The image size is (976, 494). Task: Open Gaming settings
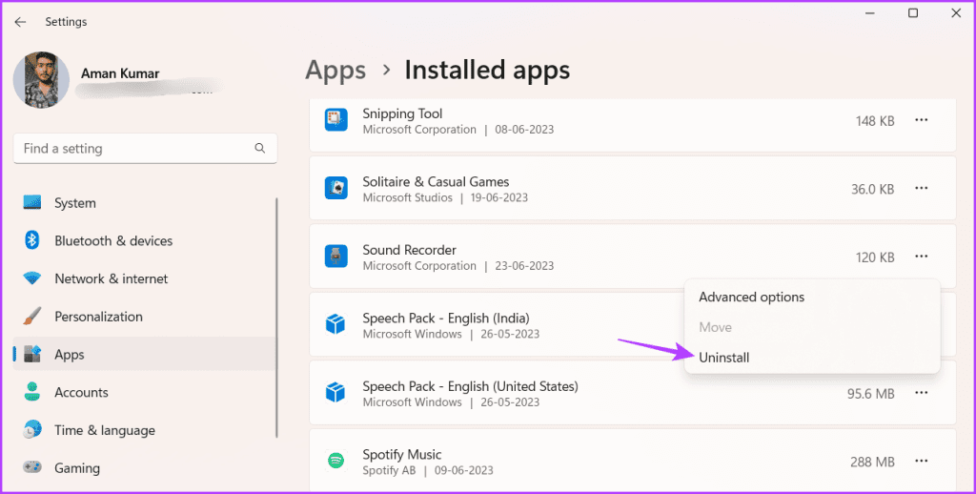(x=145, y=468)
